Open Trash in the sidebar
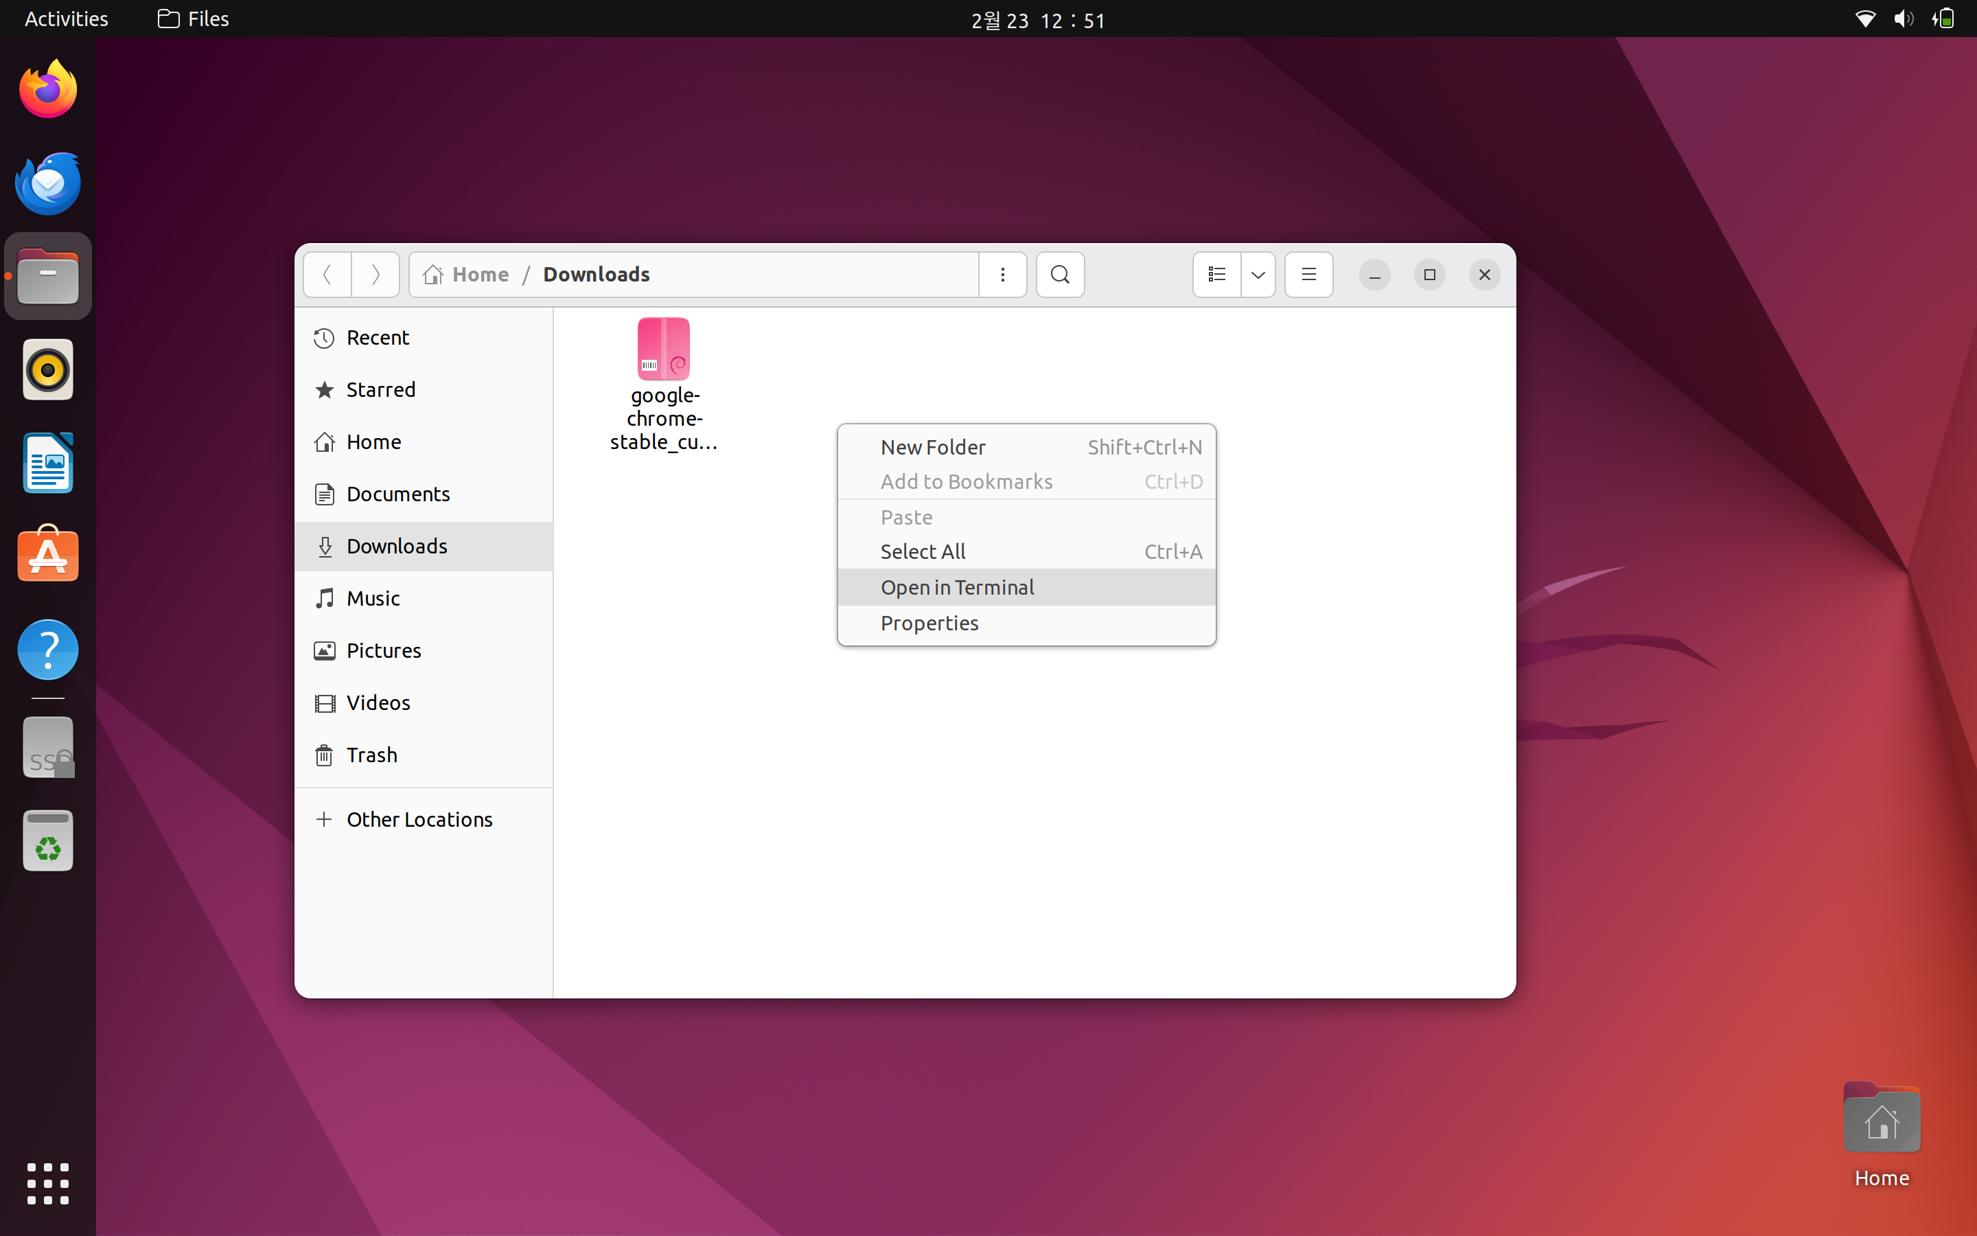 click(x=371, y=755)
